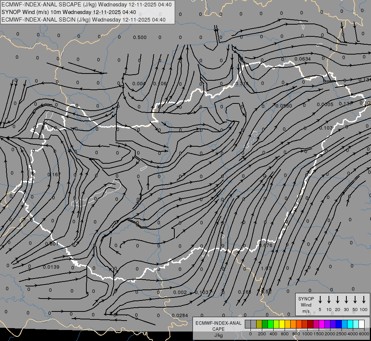This screenshot has height=341, width=371.
Task: Pick the cyan swatch left of 4000
Action: point(350,324)
